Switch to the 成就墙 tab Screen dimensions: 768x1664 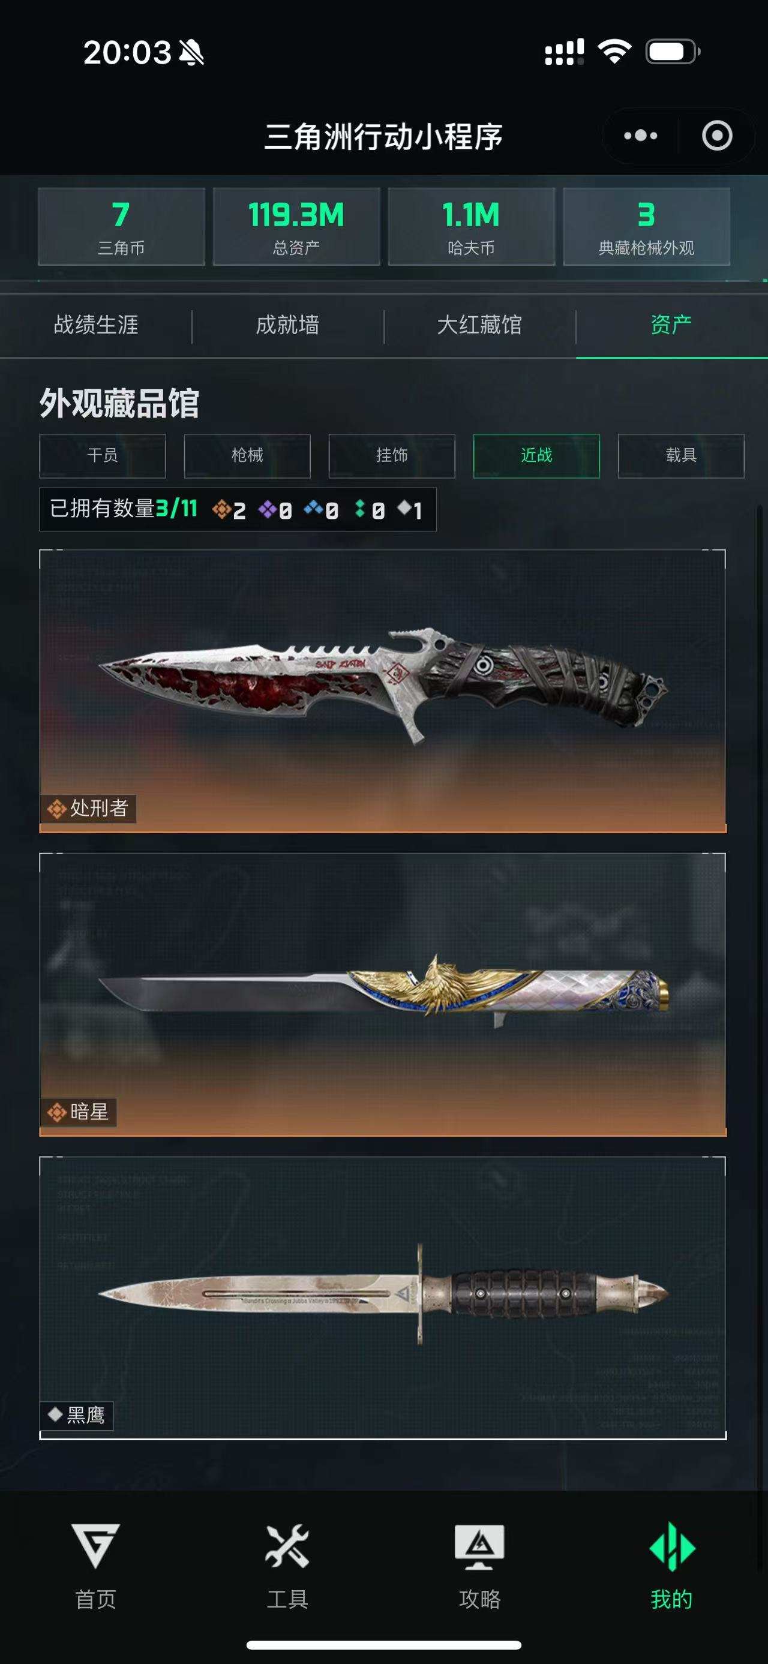[x=287, y=325]
